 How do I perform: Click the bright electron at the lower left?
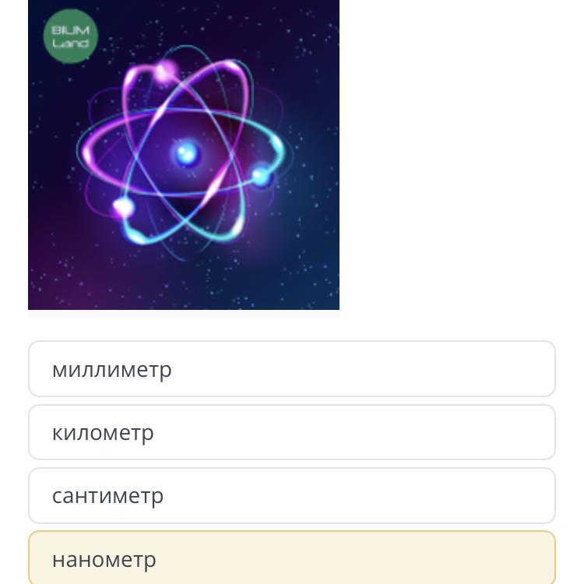pyautogui.click(x=122, y=207)
